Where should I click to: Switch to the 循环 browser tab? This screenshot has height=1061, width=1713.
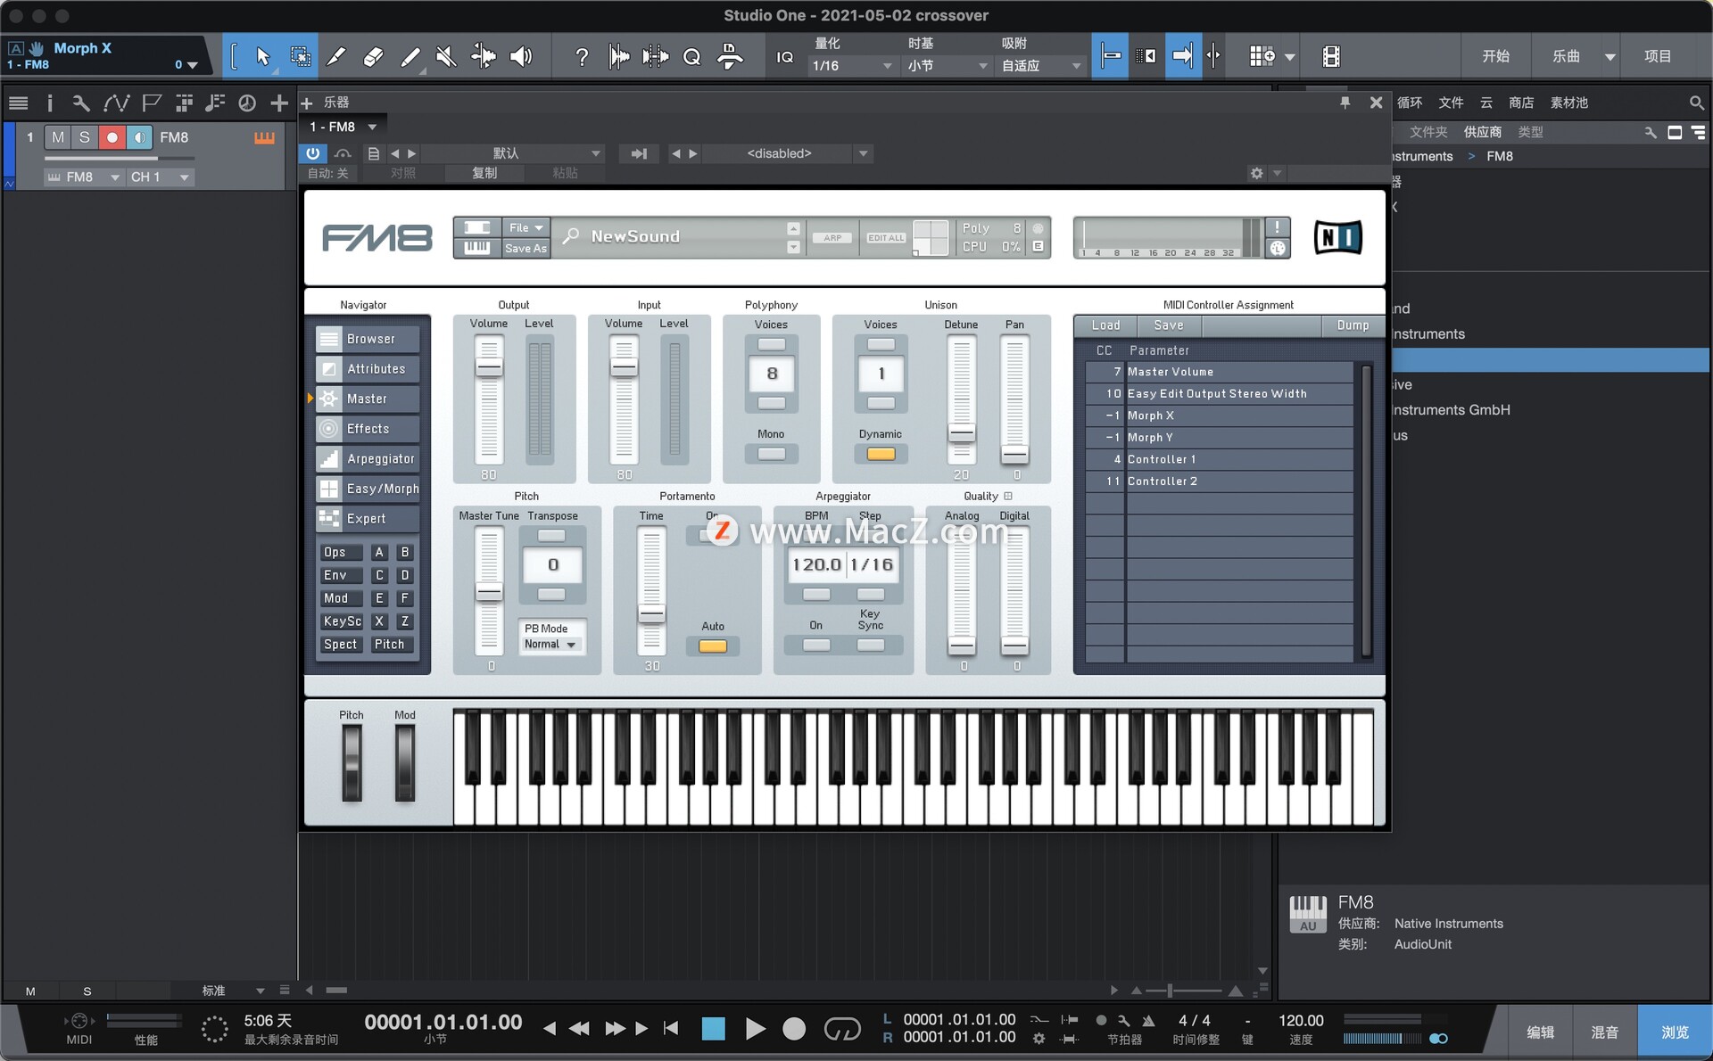[1410, 103]
